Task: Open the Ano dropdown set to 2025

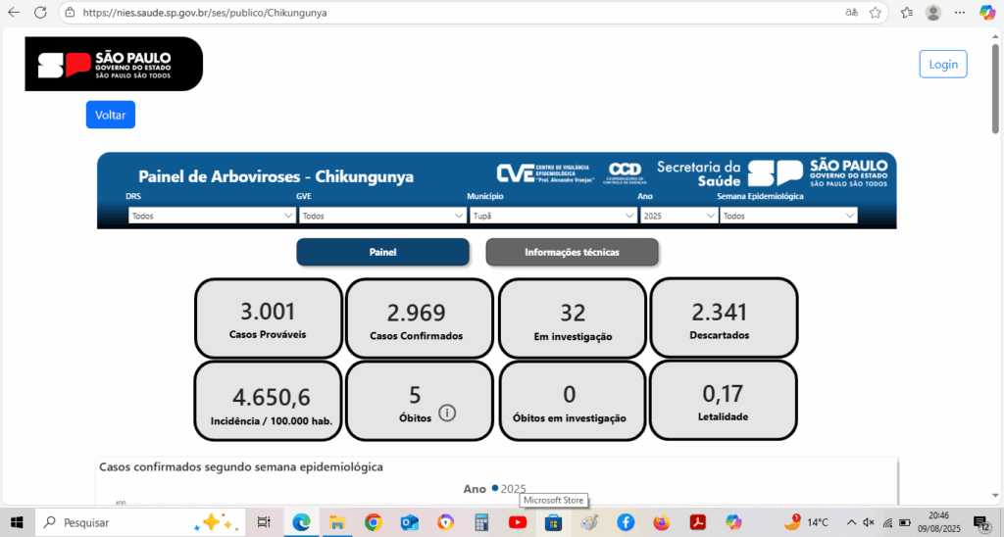Action: pyautogui.click(x=678, y=216)
